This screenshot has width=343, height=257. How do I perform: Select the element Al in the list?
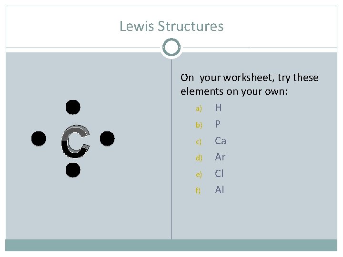click(x=219, y=190)
